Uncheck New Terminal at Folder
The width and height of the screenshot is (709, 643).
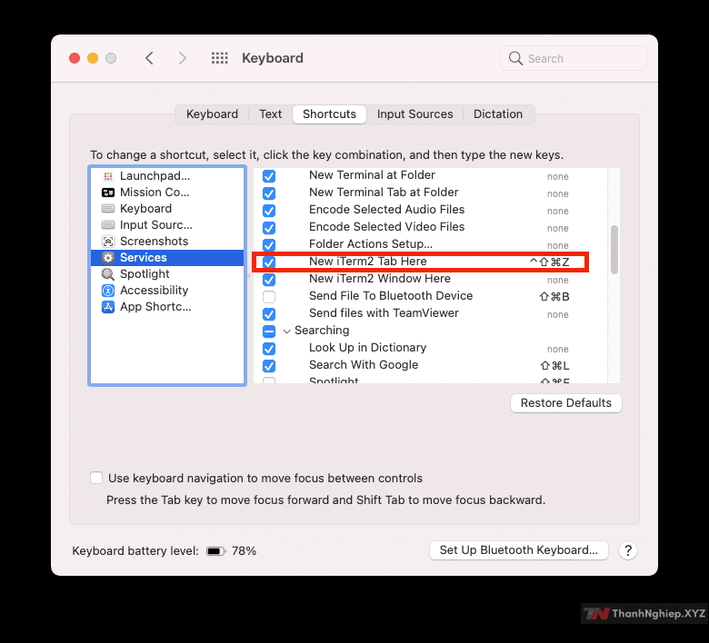pyautogui.click(x=269, y=176)
